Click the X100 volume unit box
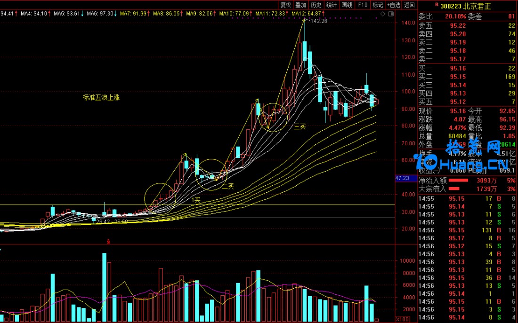The image size is (518, 323). point(402,319)
